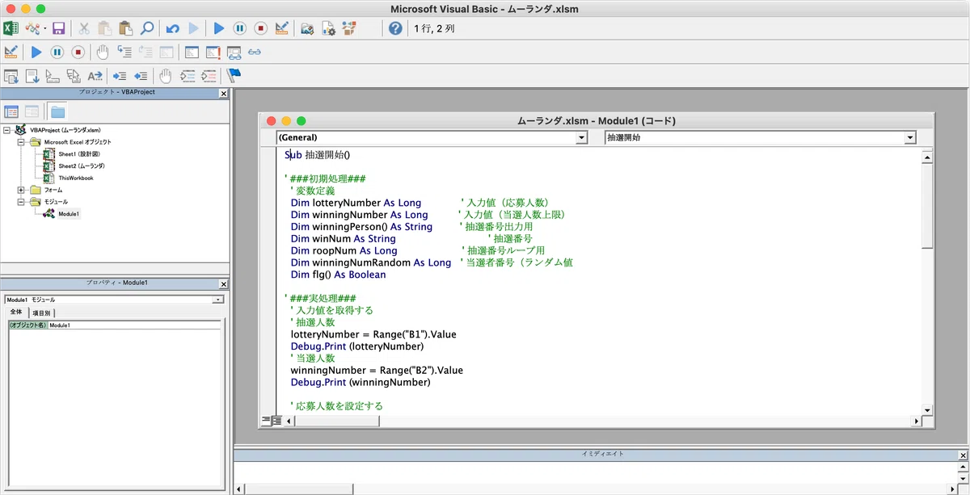The image size is (970, 495).
Task: Comment out the block with Comment Block icon
Action: 188,76
